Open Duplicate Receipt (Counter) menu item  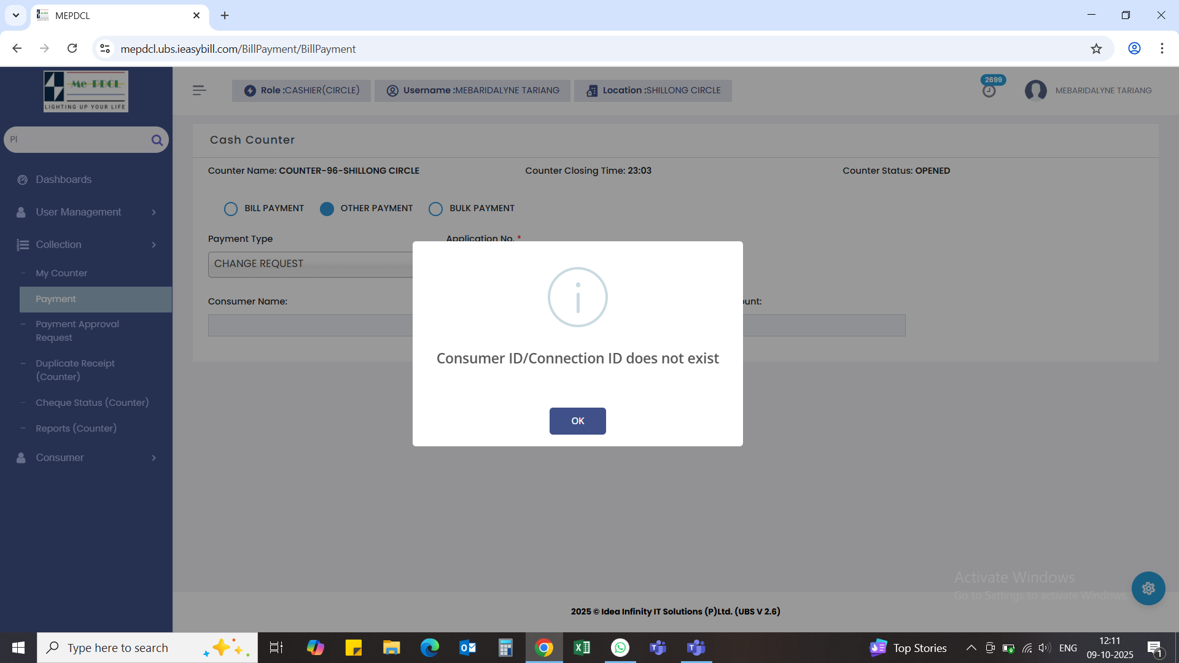coord(75,370)
